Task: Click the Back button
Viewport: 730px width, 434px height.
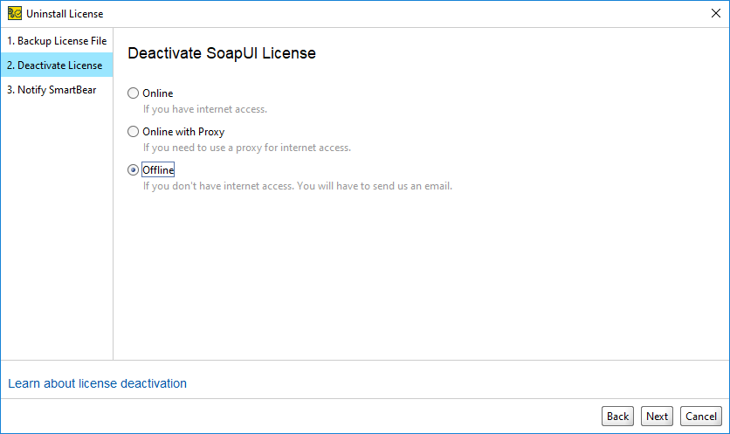Action: [x=617, y=417]
